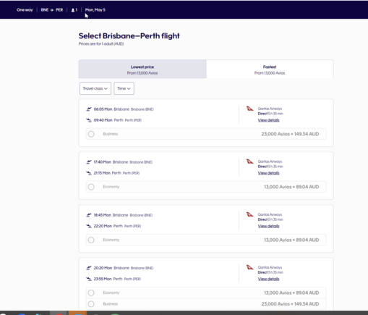This screenshot has width=368, height=315.
Task: View details of the 06:05 flight
Action: [268, 120]
